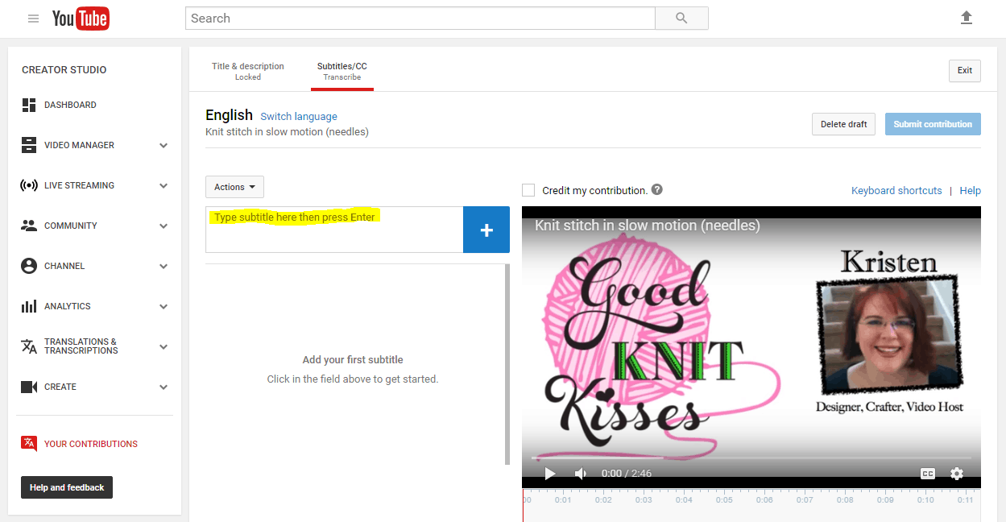1006x522 pixels.
Task: Open video settings gear
Action: click(957, 474)
